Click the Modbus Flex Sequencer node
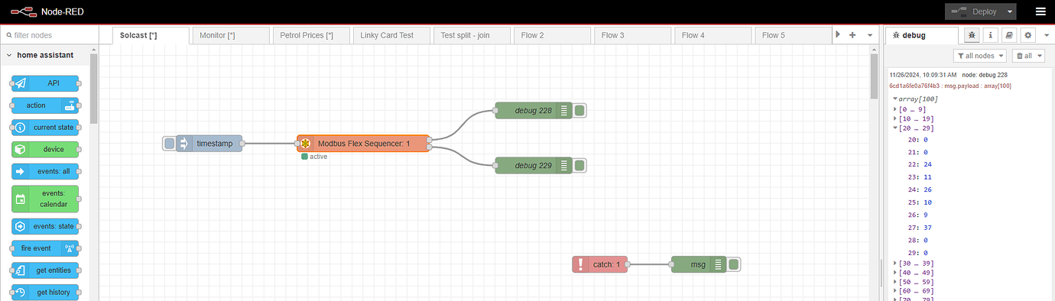Screen dimensions: 1055x301 coord(363,143)
